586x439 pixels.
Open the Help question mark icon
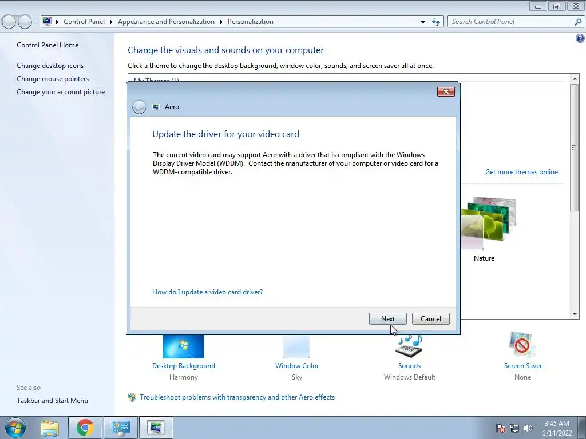[580, 38]
